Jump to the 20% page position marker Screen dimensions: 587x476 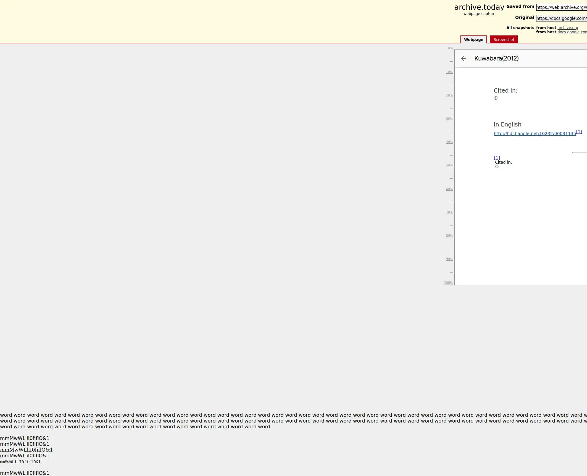449,95
